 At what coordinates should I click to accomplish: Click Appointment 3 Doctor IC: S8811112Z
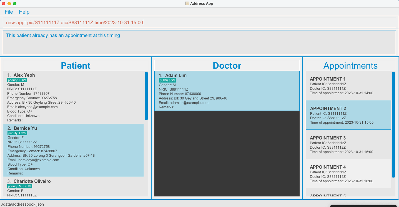(x=328, y=148)
